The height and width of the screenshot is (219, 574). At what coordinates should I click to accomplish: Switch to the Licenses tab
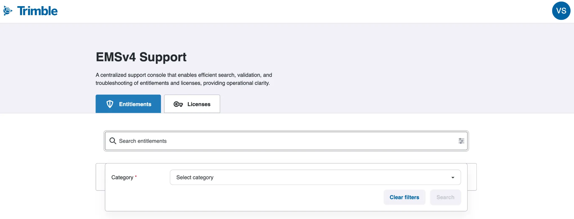click(192, 104)
